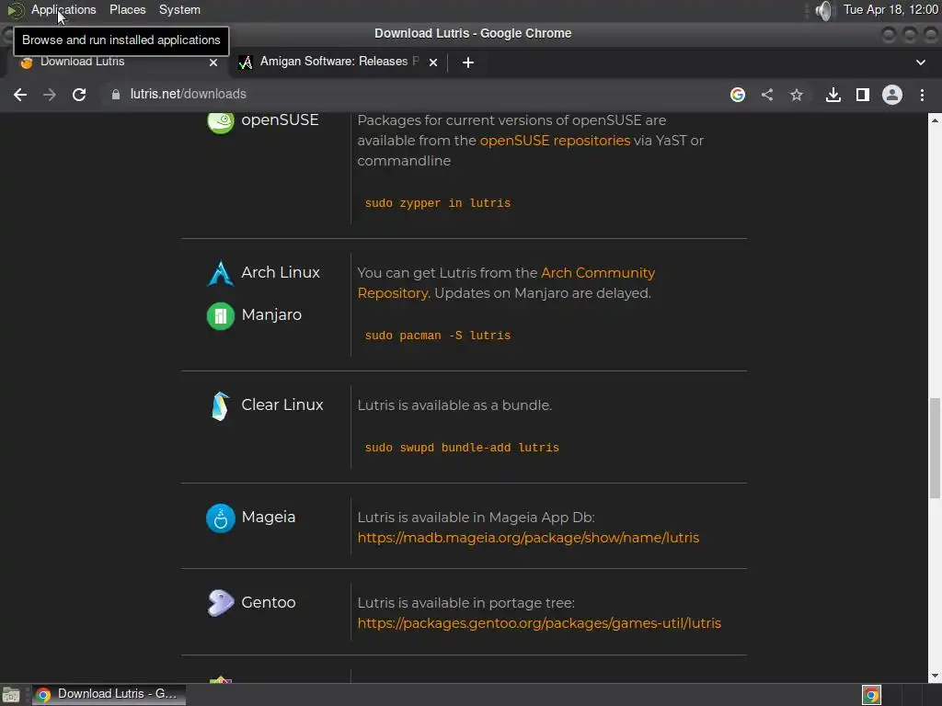This screenshot has height=706, width=942.
Task: Open the Google search side icon
Action: [x=738, y=95]
